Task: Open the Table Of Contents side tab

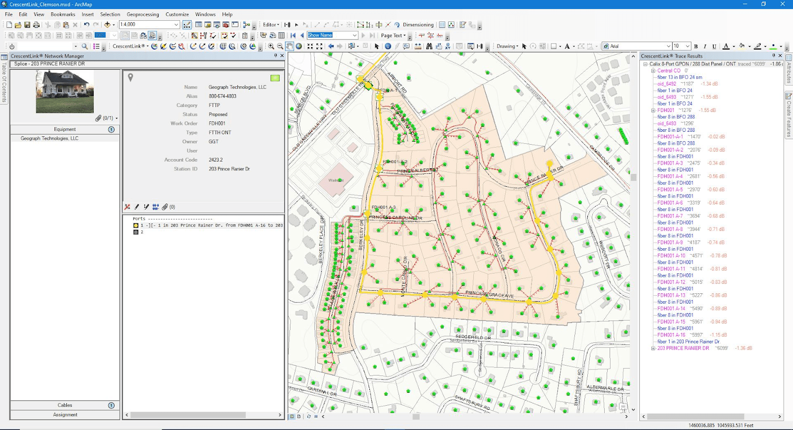Action: tap(4, 79)
